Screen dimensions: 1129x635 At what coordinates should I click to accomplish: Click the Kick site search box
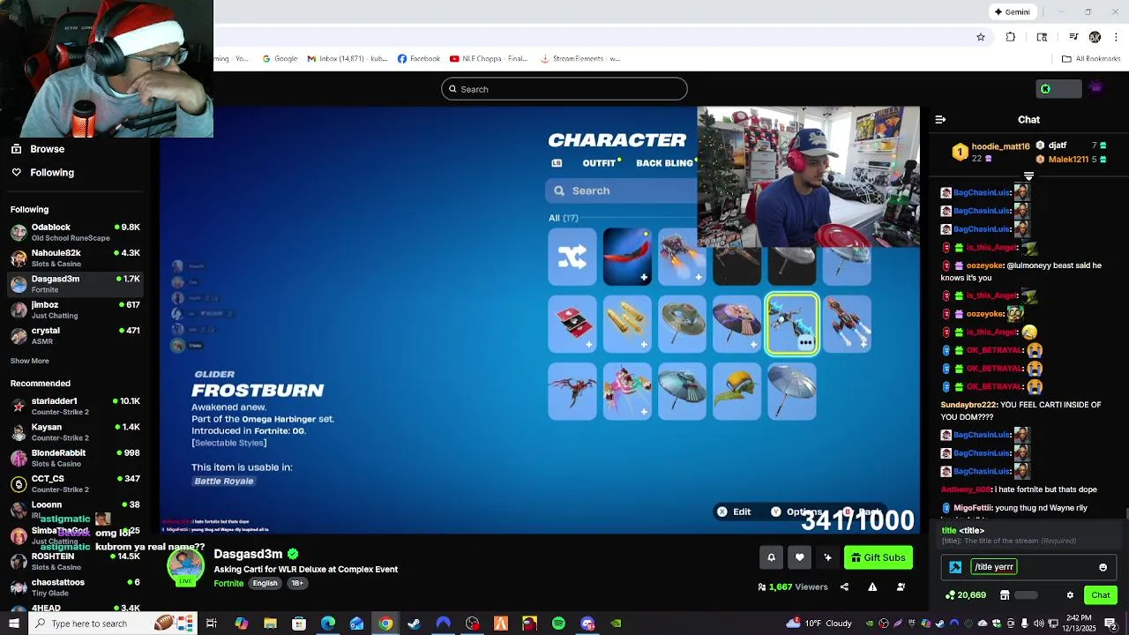click(564, 89)
